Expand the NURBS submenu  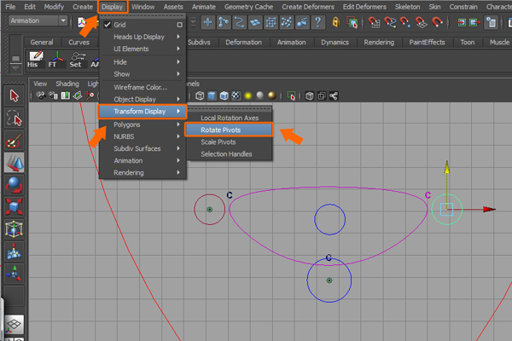[x=143, y=136]
